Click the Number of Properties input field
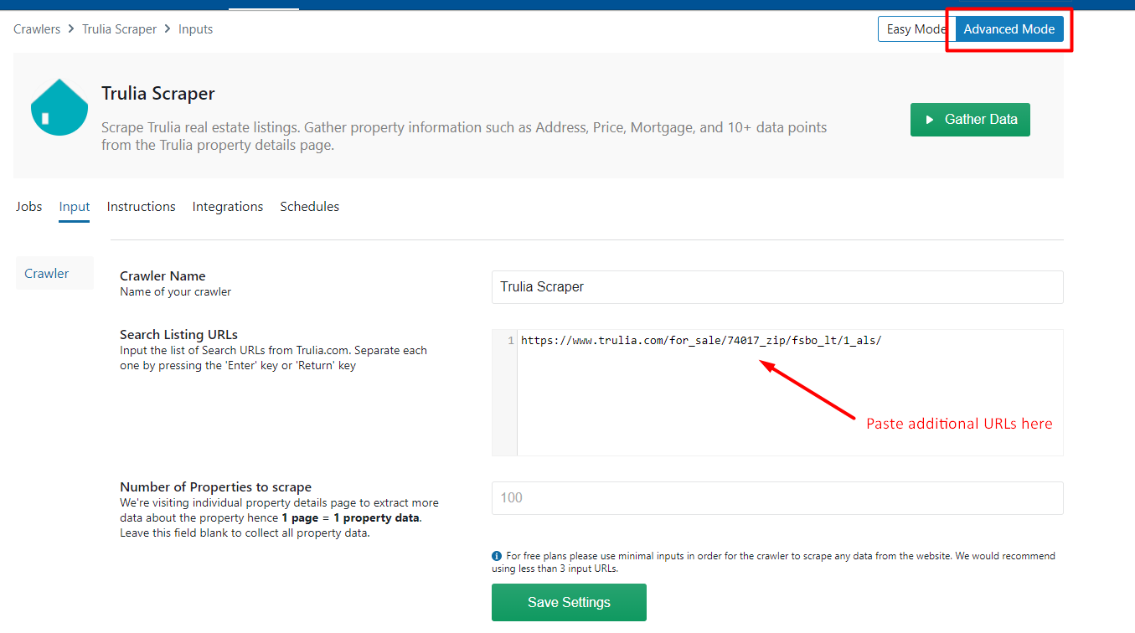This screenshot has width=1135, height=633. tap(777, 498)
